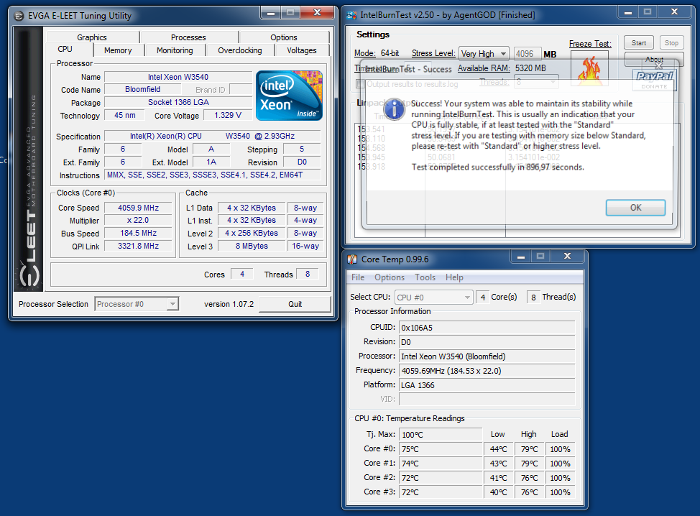Click the Available RAM value 5320 MB

coord(530,68)
